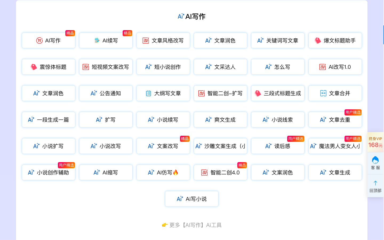Open the 震惊体标题 tag icon tool

click(x=34, y=67)
